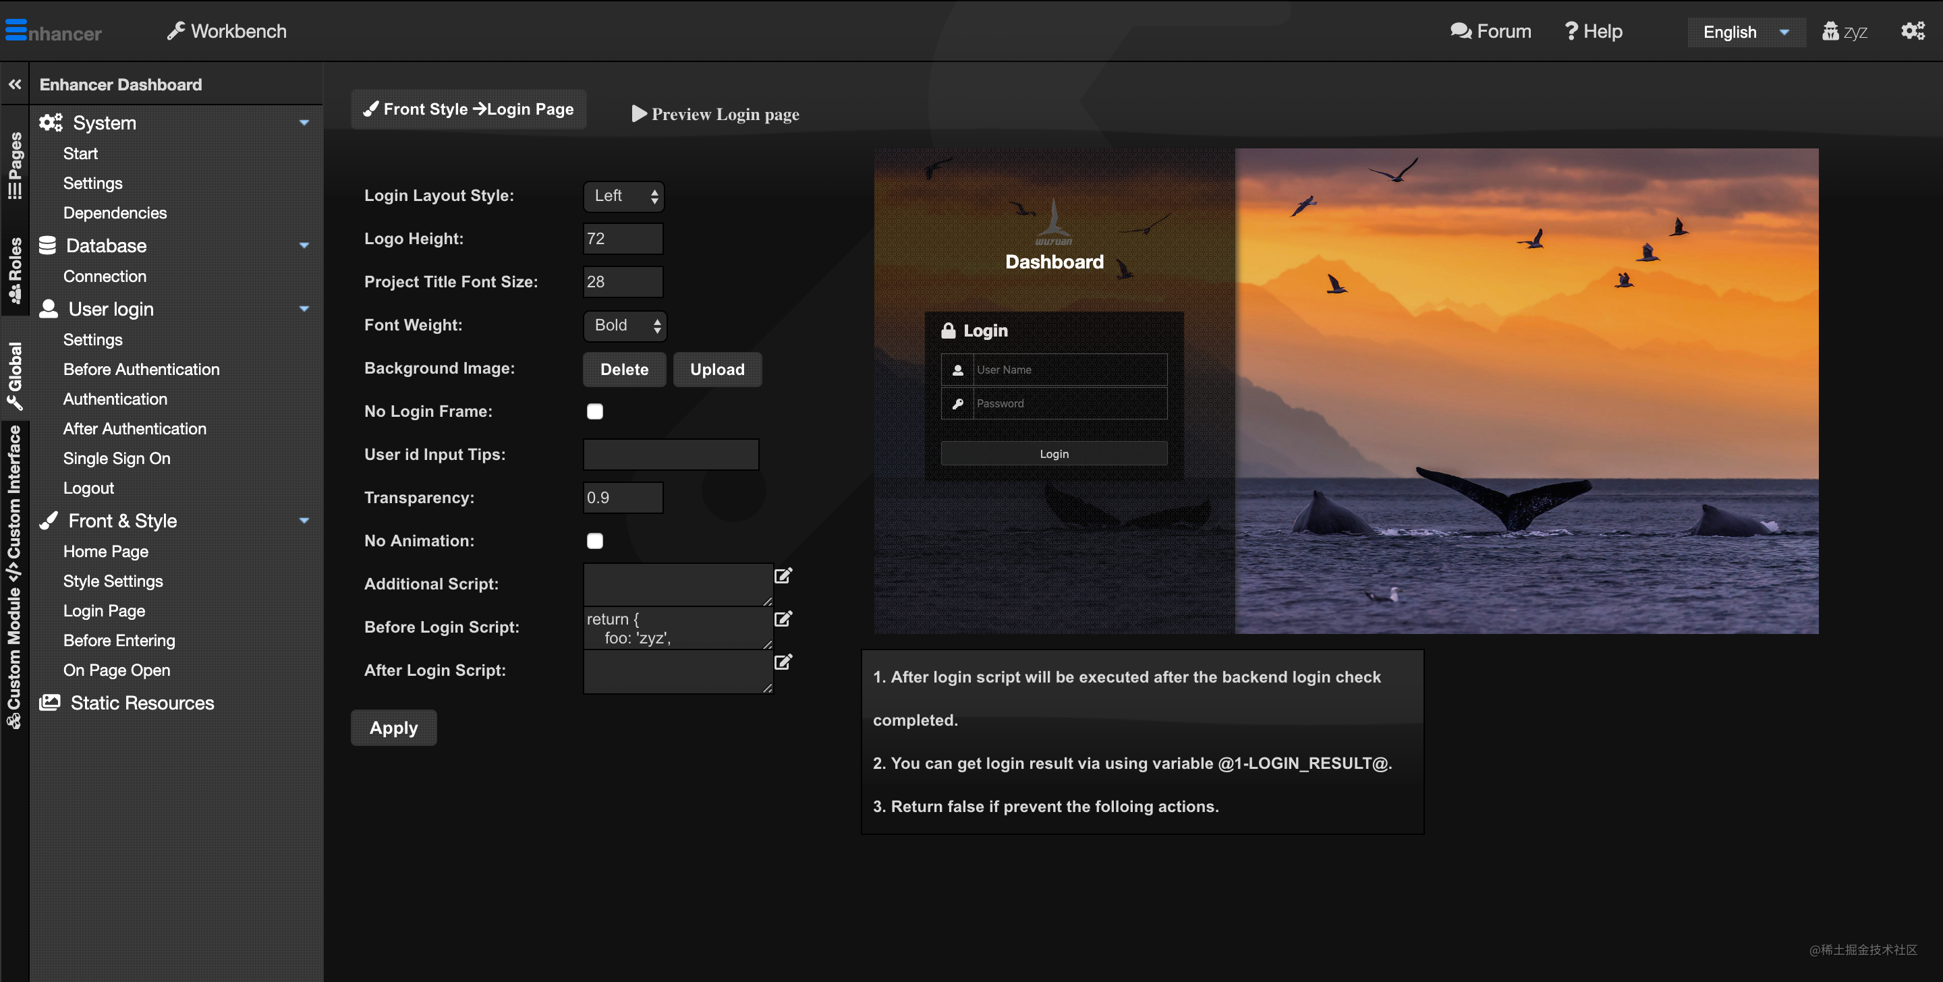1943x982 pixels.
Task: Open Help from top bar
Action: point(1593,31)
